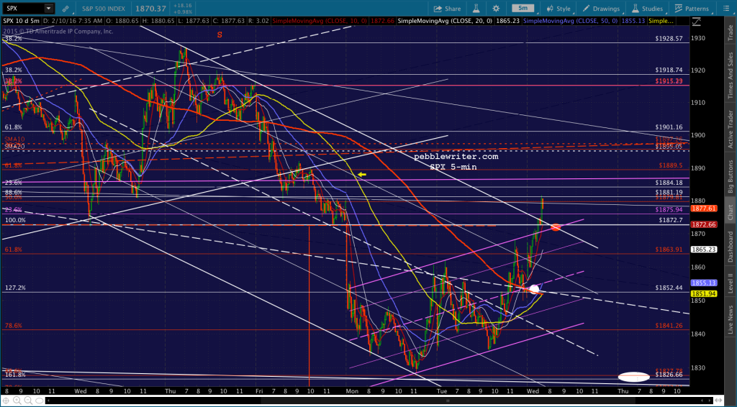Click the 78.6% Fibonacci label

(x=13, y=325)
